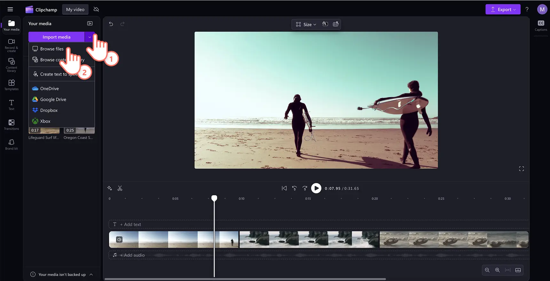The image size is (550, 281).
Task: Open the Captions panel
Action: click(x=541, y=25)
